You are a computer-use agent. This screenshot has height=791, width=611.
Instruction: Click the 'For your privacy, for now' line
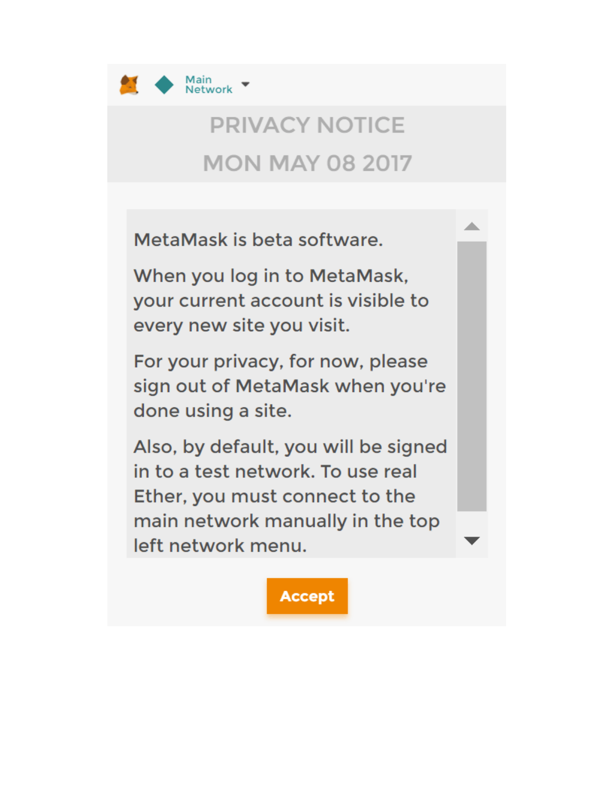click(x=280, y=362)
